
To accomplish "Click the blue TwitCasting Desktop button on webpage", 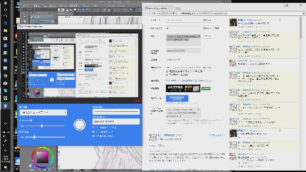I will (x=177, y=98).
